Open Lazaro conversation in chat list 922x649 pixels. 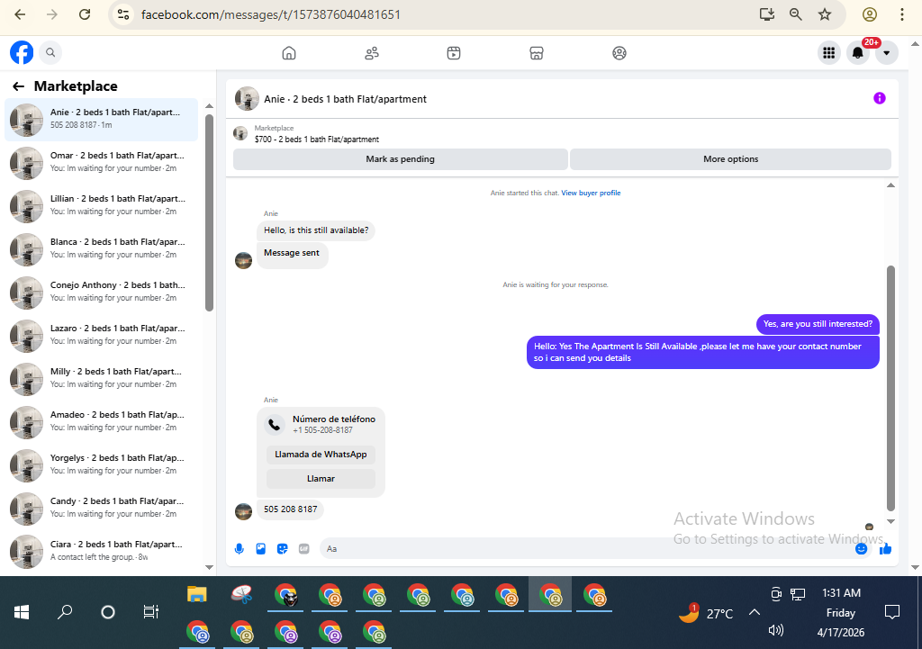tap(101, 336)
